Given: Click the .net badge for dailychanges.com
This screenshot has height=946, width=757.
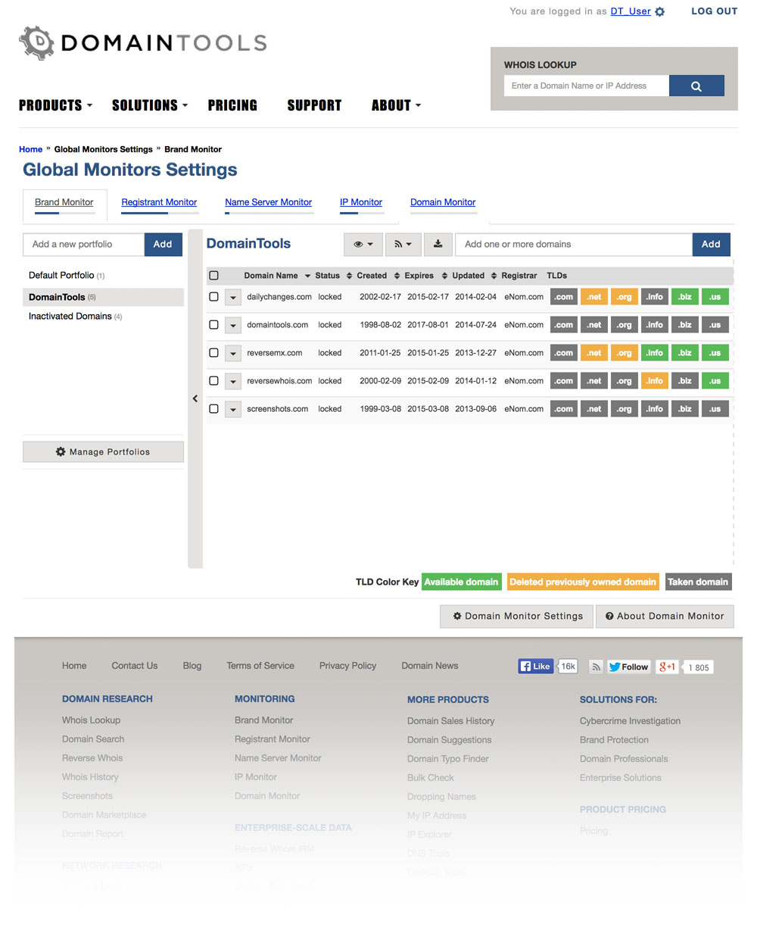Looking at the screenshot, I should 594,297.
